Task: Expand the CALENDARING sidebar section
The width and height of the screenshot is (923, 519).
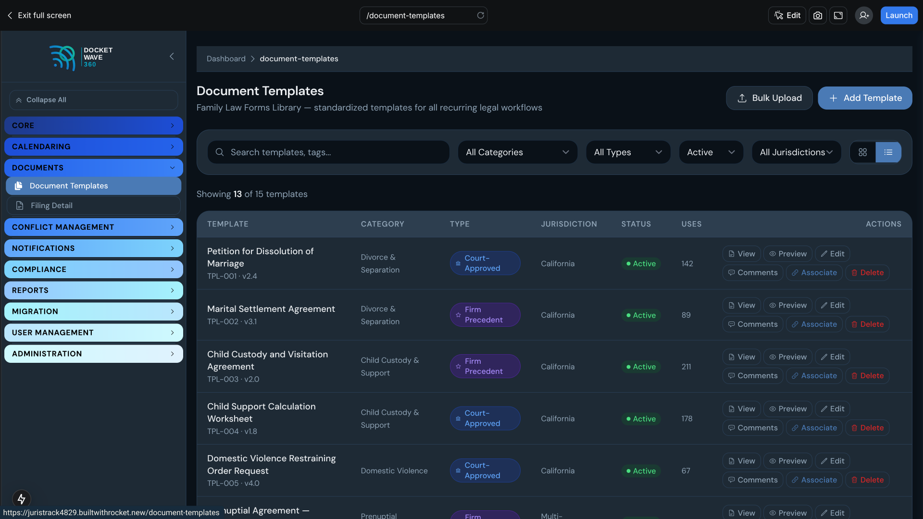Action: click(x=94, y=147)
